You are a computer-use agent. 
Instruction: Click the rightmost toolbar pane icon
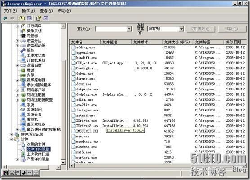click(46, 18)
